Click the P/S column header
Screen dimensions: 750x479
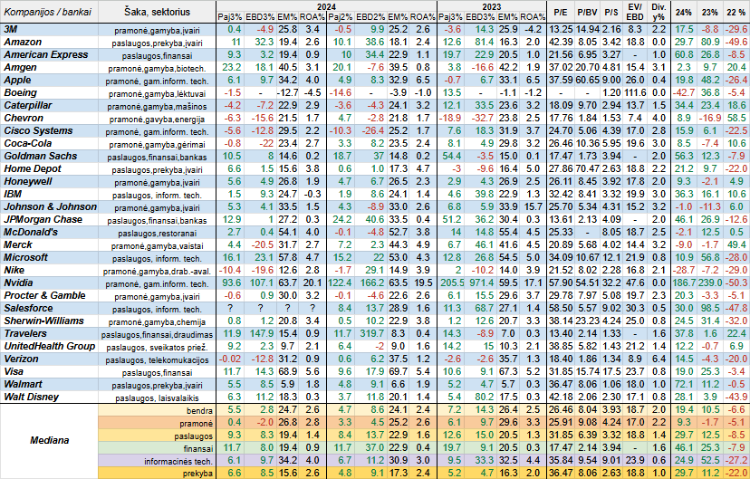tap(611, 12)
